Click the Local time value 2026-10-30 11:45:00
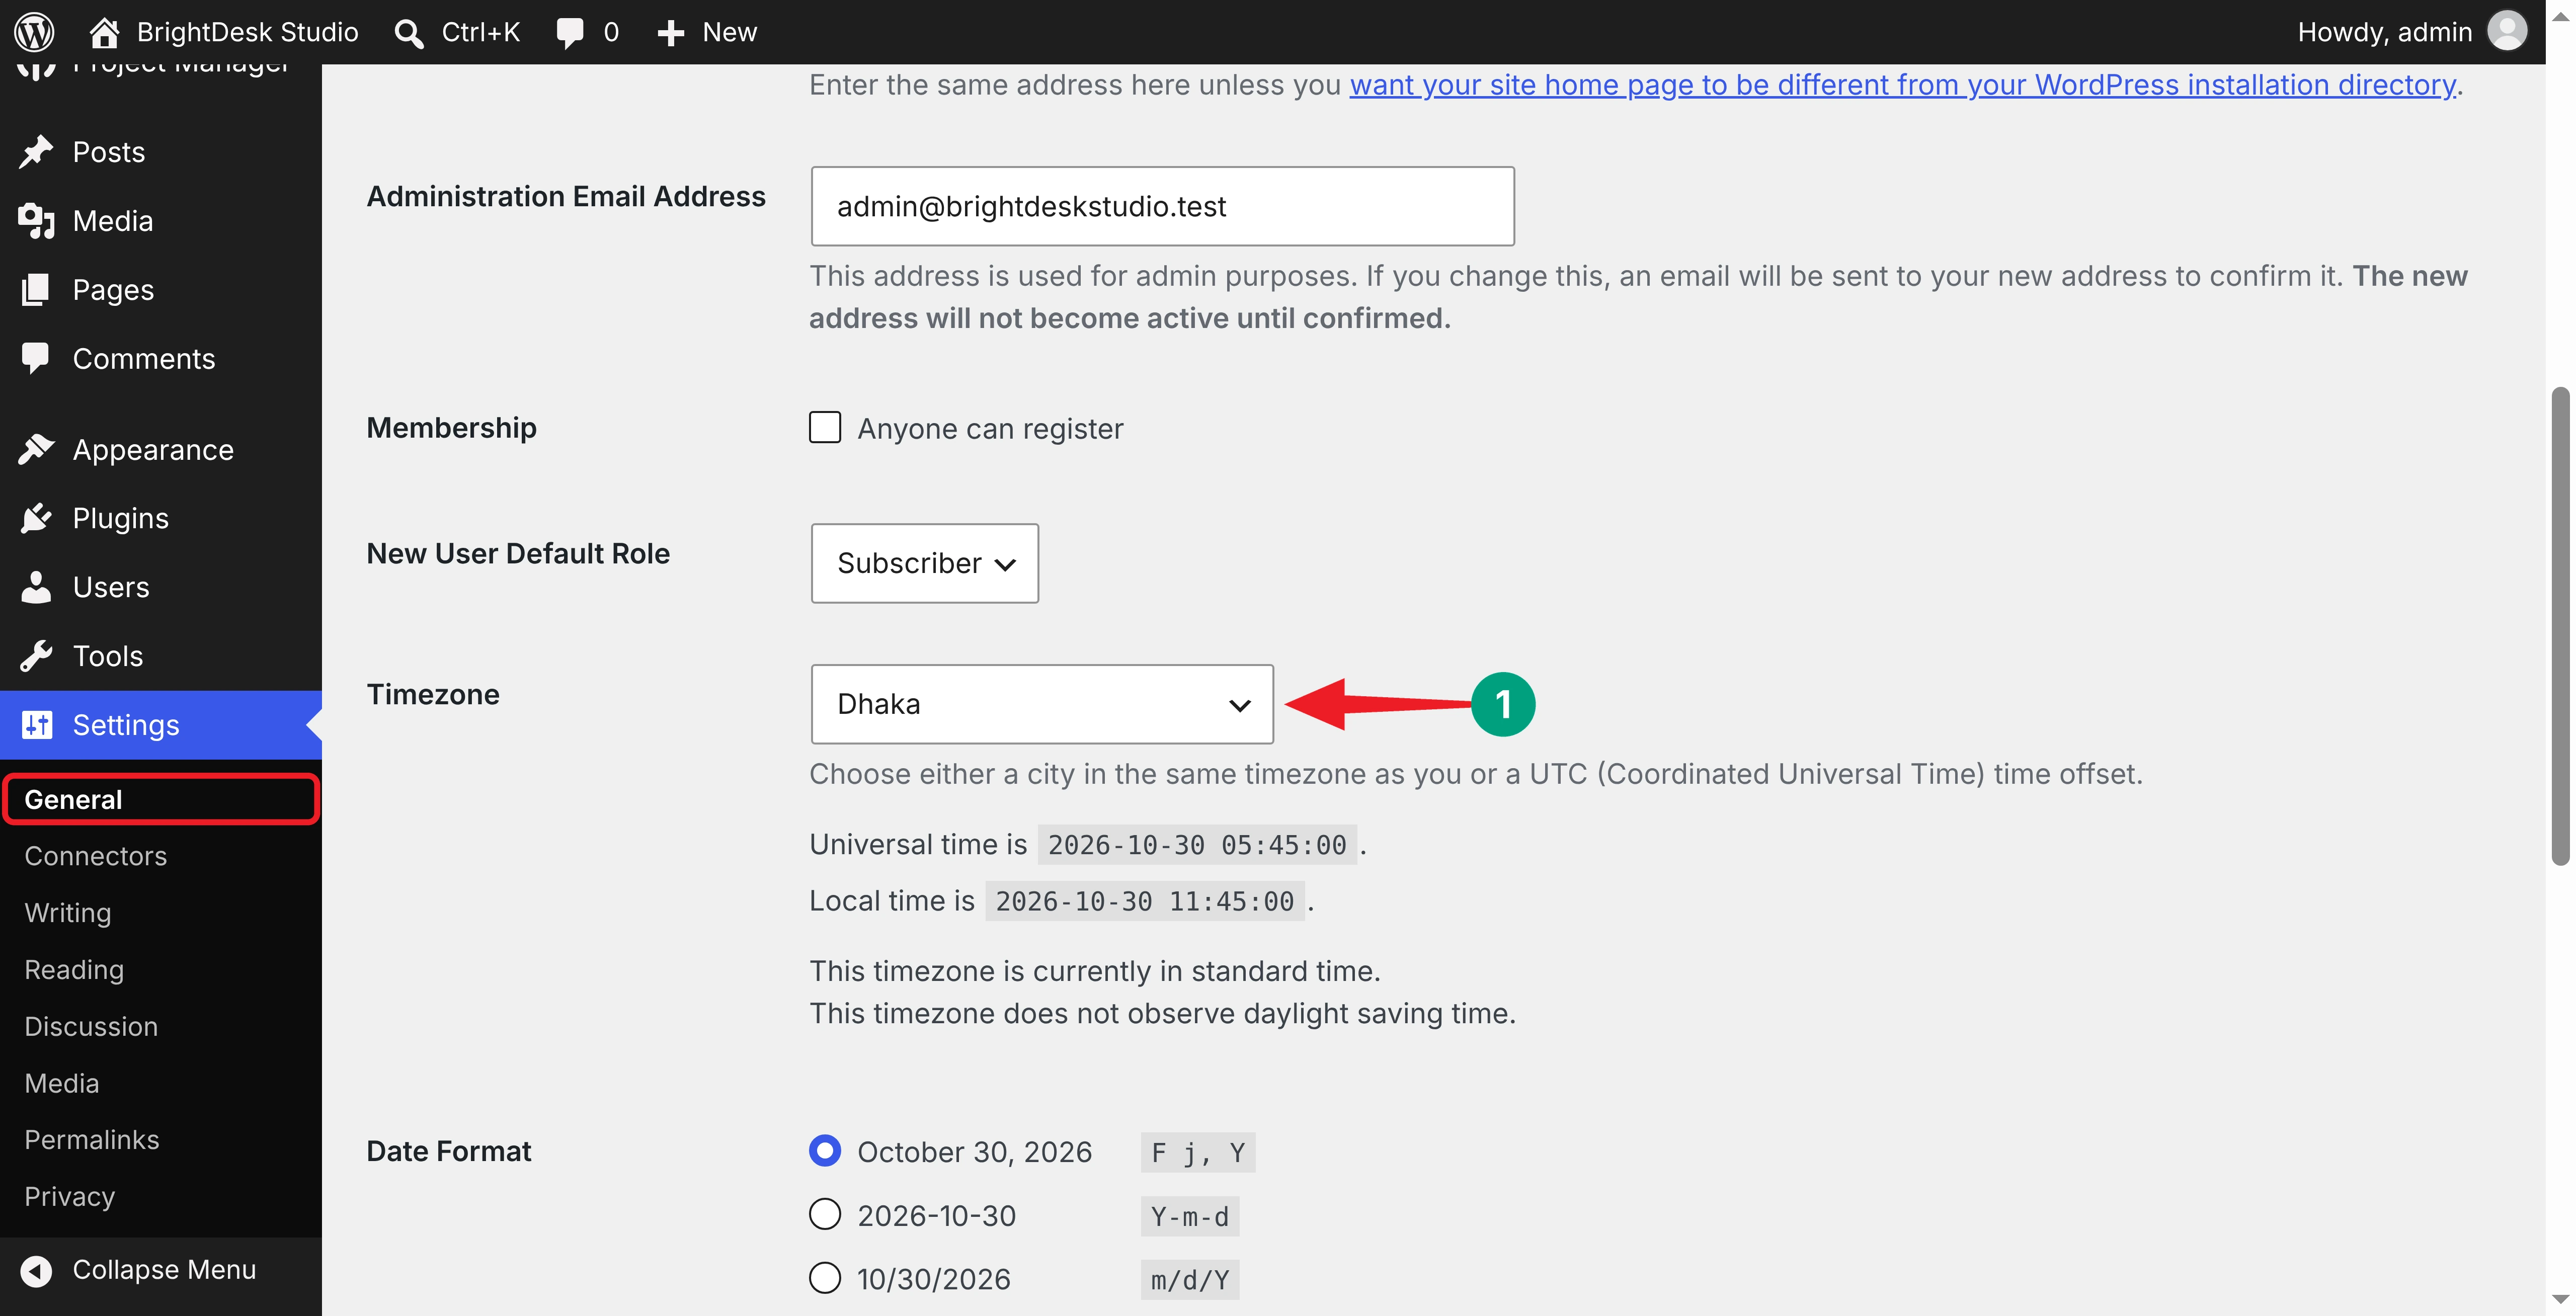The height and width of the screenshot is (1316, 2576). click(1144, 902)
